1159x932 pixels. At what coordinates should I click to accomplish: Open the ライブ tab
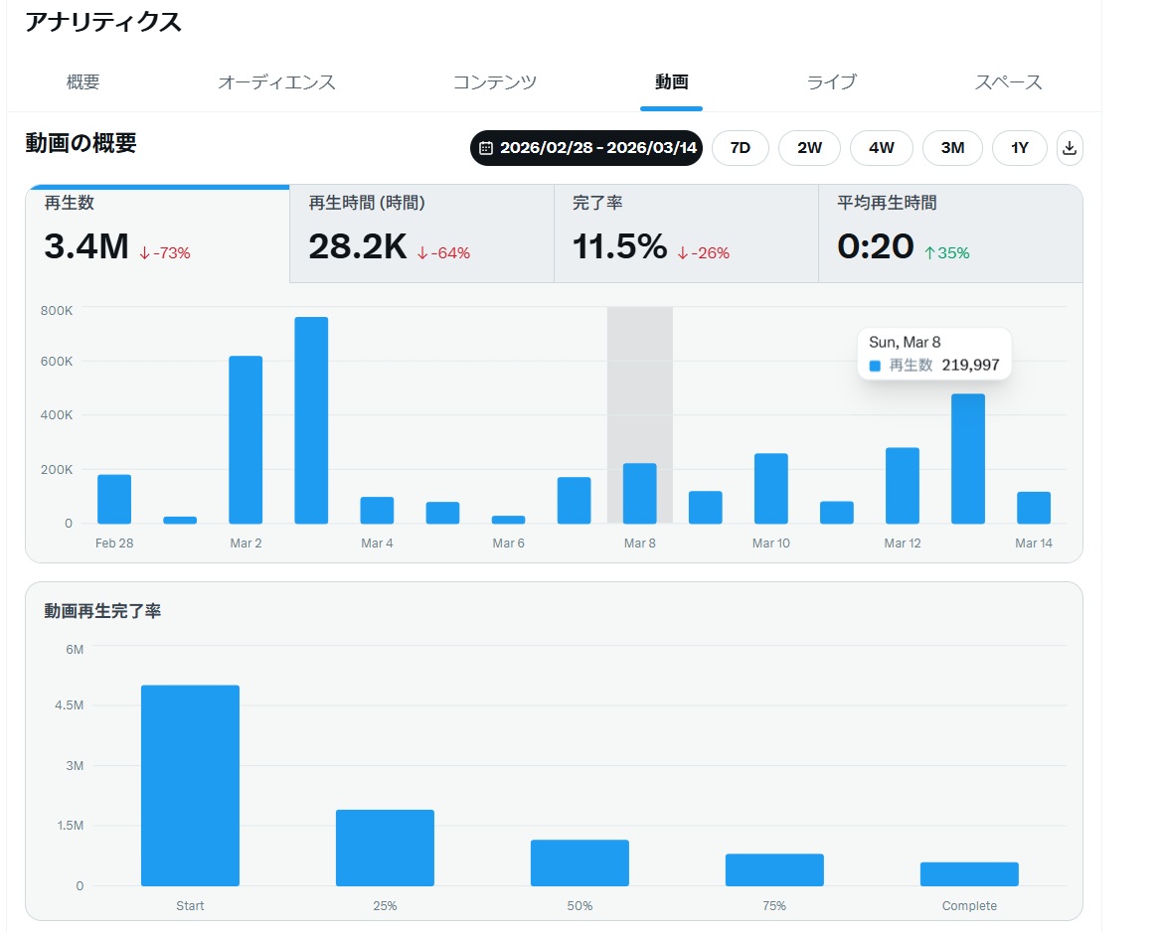831,82
